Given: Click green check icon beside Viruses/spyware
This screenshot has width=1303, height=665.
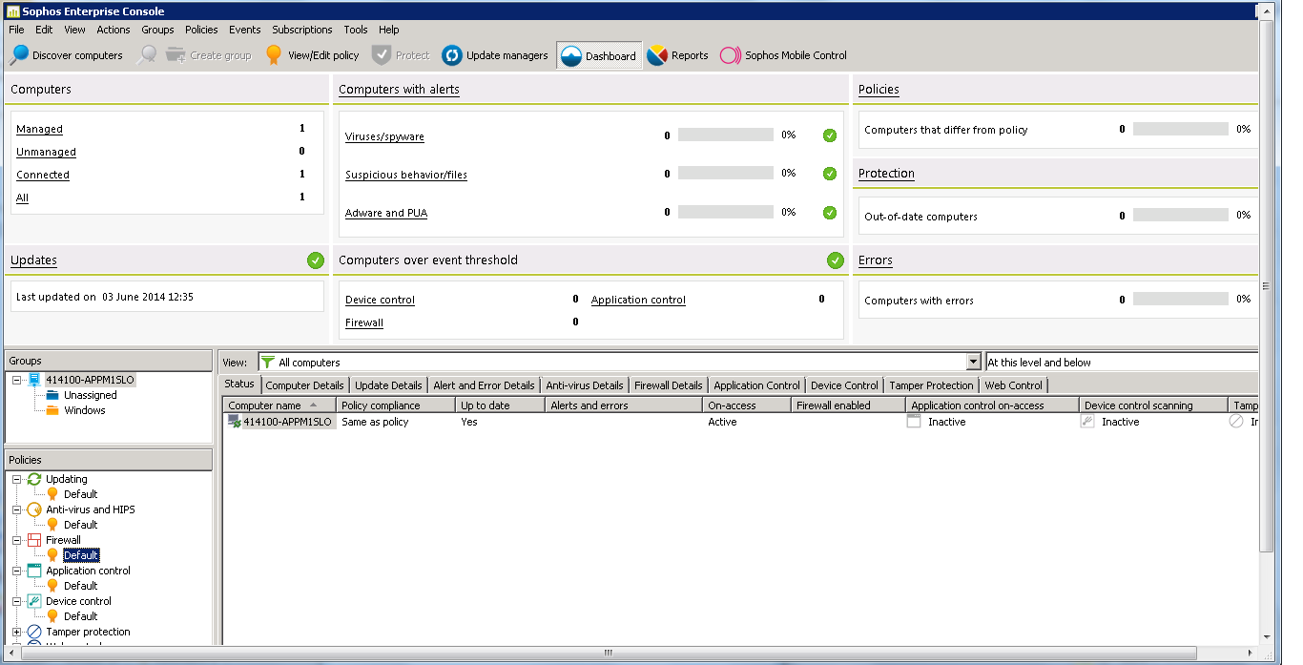Looking at the screenshot, I should [830, 135].
